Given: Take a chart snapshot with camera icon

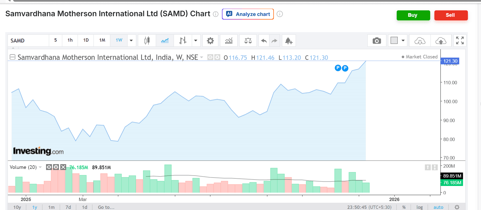Looking at the screenshot, I should [x=377, y=41].
